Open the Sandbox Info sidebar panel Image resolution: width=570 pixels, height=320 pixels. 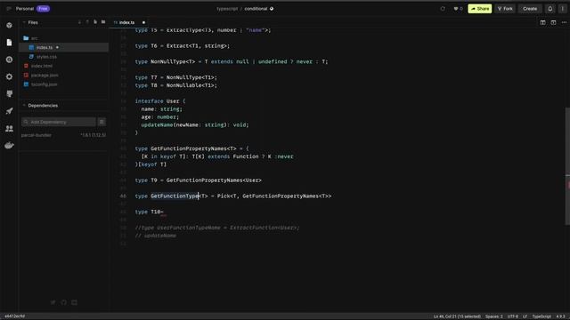pos(9,26)
